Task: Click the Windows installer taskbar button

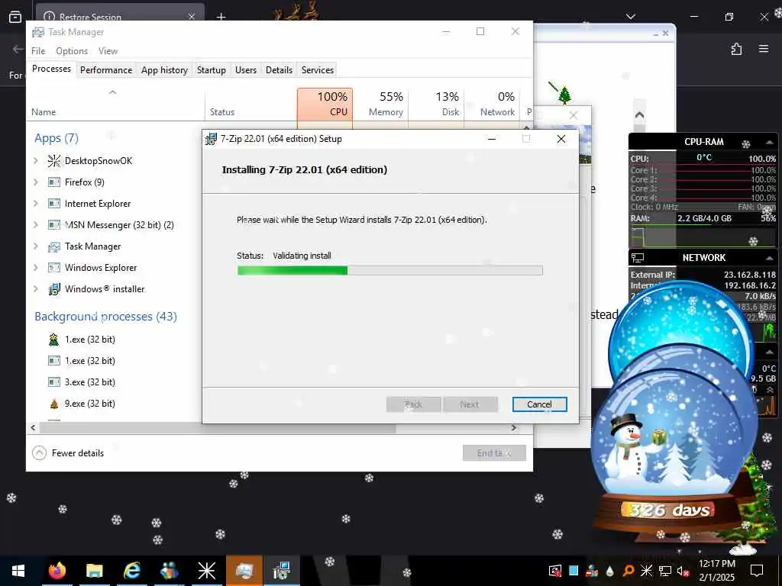Action: 282,571
